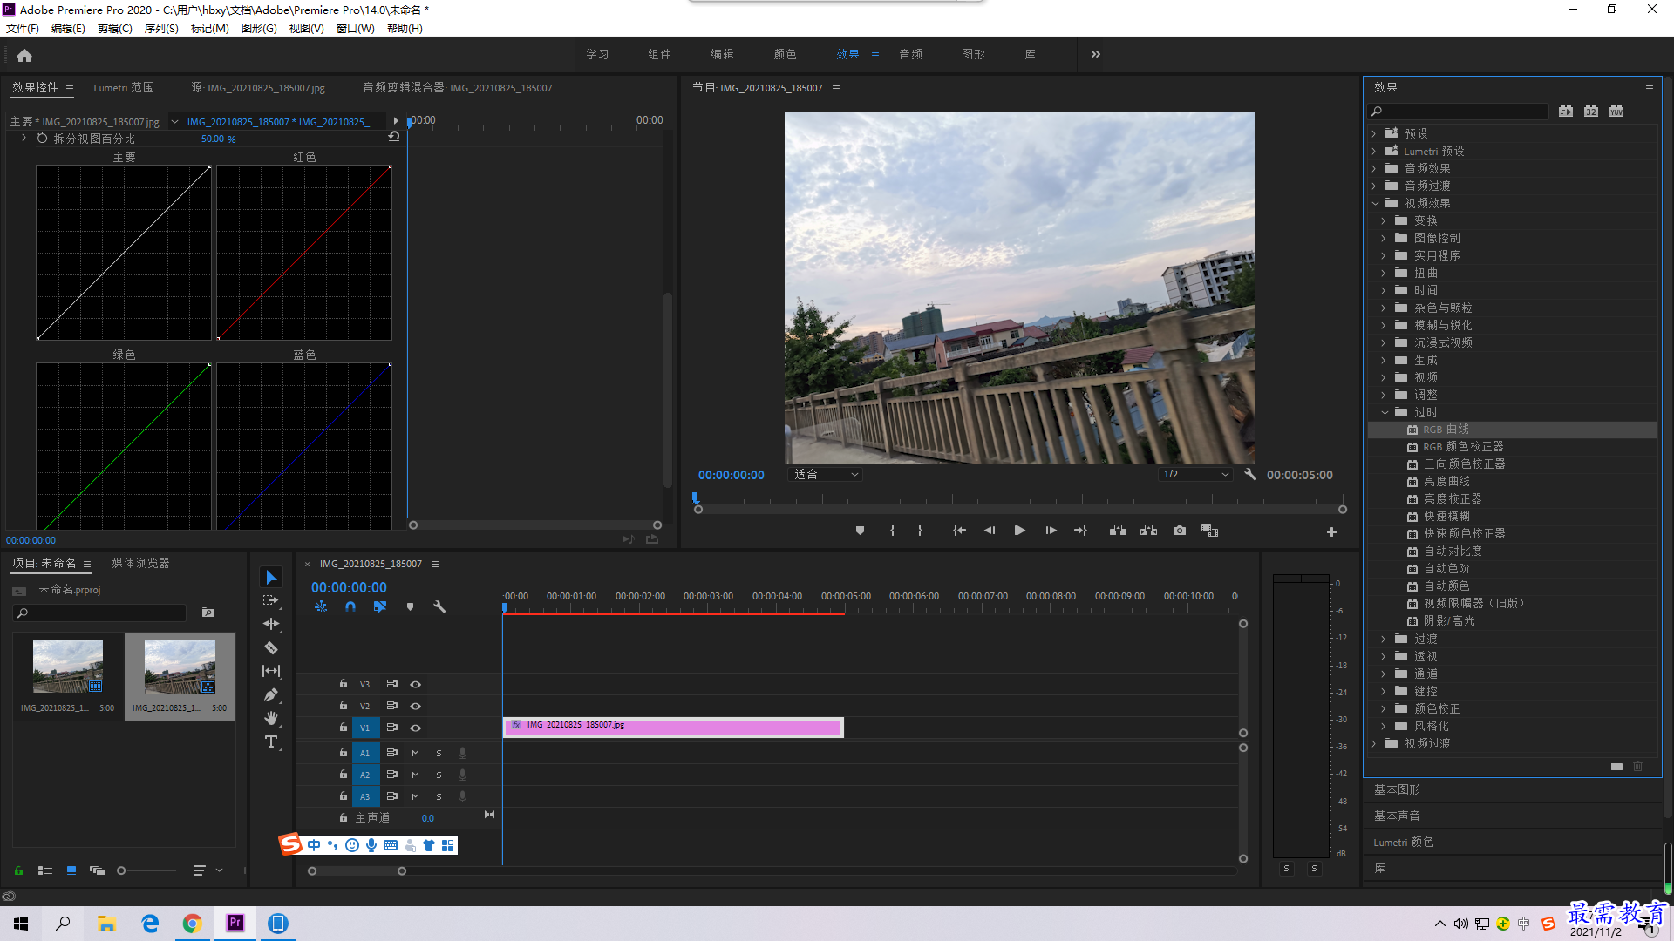This screenshot has width=1674, height=941.
Task: Select the Ripple Edit tool
Action: tap(271, 624)
